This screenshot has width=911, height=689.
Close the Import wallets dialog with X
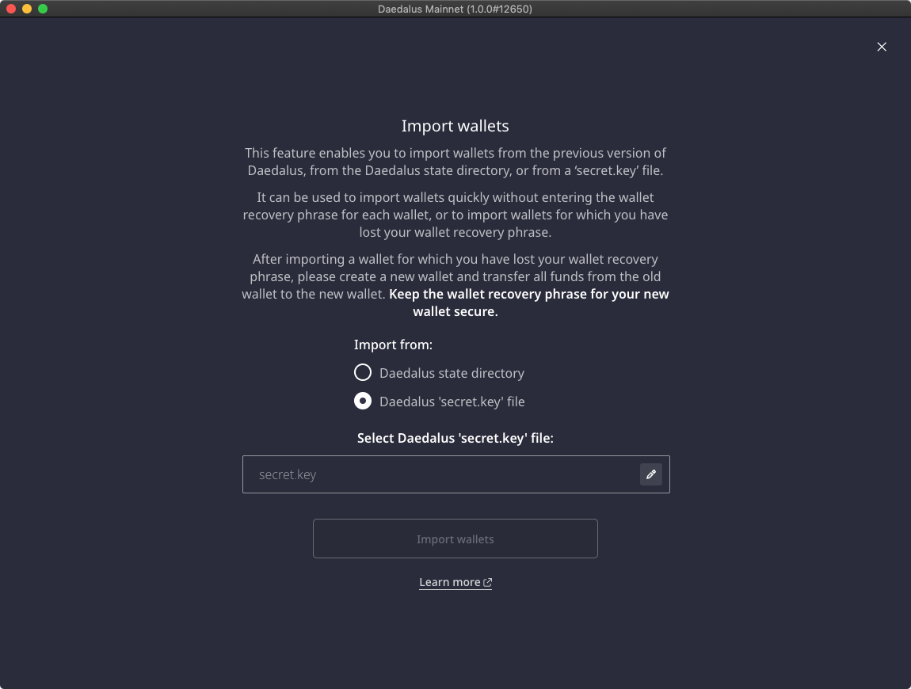(882, 47)
